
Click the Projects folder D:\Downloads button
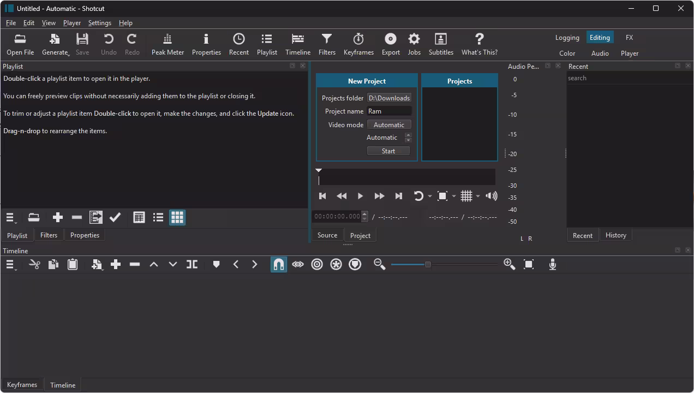(389, 98)
